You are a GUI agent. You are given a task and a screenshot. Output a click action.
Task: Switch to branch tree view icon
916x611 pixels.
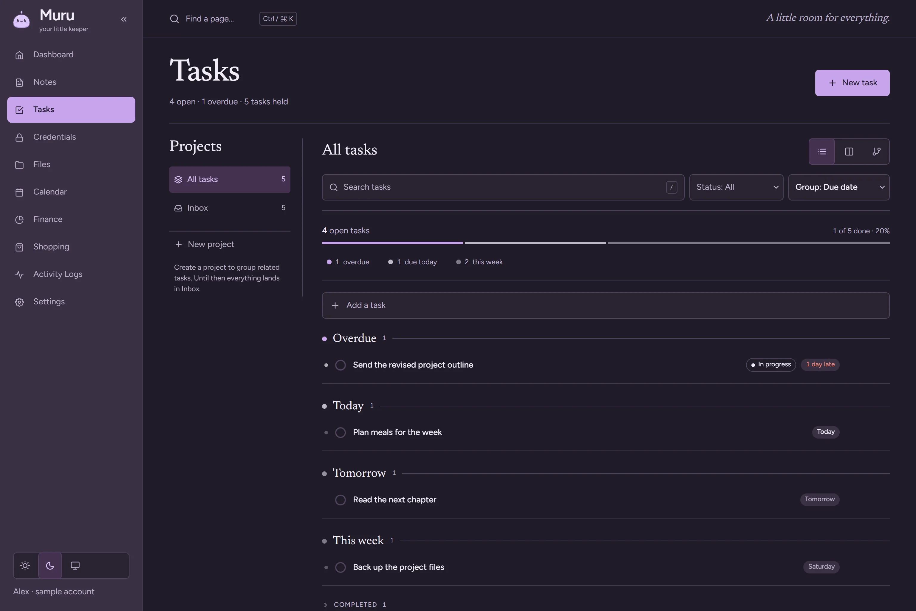(x=876, y=152)
